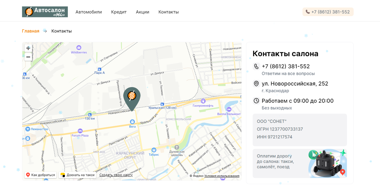Viewport: 380px width, 186px height.
Task: Open the Создать свою карту link
Action: click(x=116, y=175)
